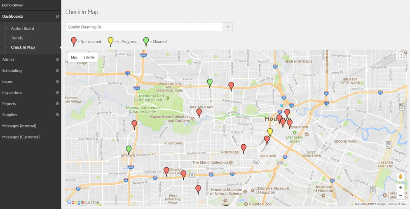The image size is (410, 209).
Task: Click the yellow In Progress pin
Action: pos(270,132)
